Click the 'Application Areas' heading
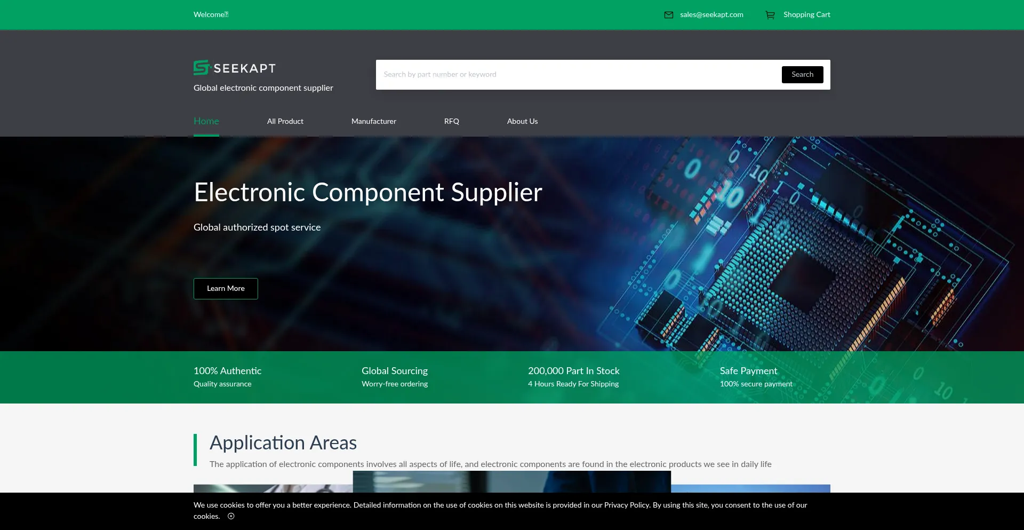The image size is (1024, 530). (x=283, y=443)
